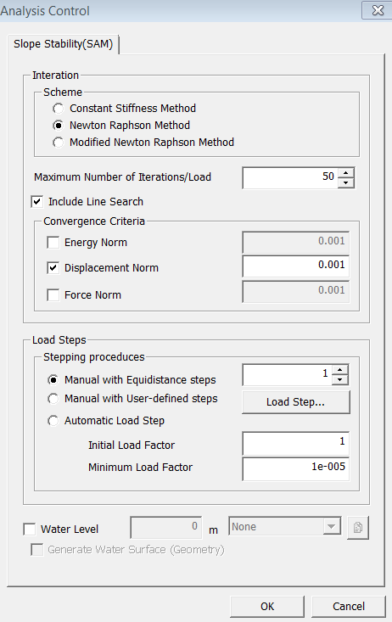This screenshot has width=392, height=622.
Task: Select Modified Newton Raphson Method option
Action: tap(59, 142)
